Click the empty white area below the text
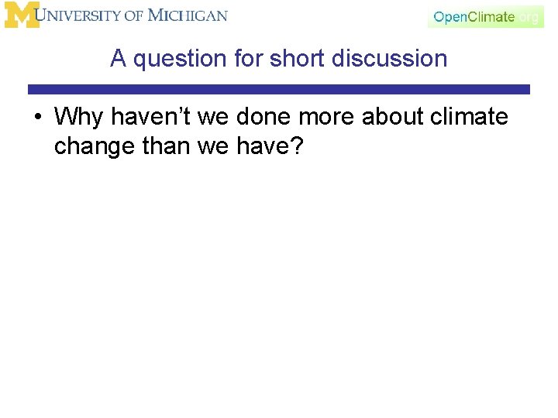The height and width of the screenshot is (418, 558). pos(279,294)
